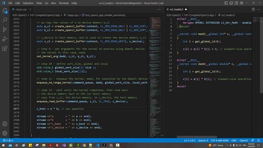The height and width of the screenshot is (148, 263).
Task: Click the feedback icon in status bar
Action: (253, 140)
